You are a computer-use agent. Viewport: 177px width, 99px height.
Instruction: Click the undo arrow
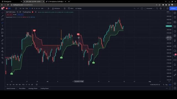click(x=134, y=9)
